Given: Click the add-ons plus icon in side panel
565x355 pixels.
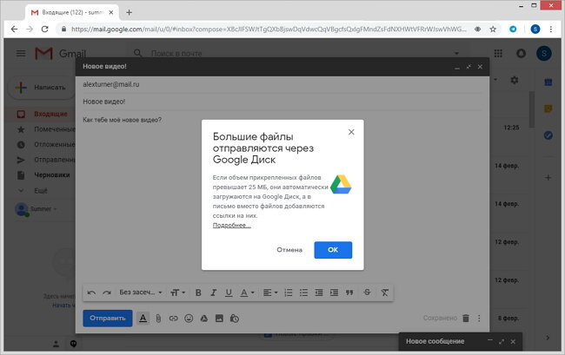Looking at the screenshot, I should tap(548, 177).
